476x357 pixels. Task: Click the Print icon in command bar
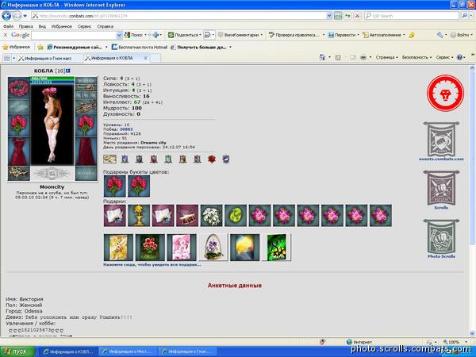[x=363, y=57]
